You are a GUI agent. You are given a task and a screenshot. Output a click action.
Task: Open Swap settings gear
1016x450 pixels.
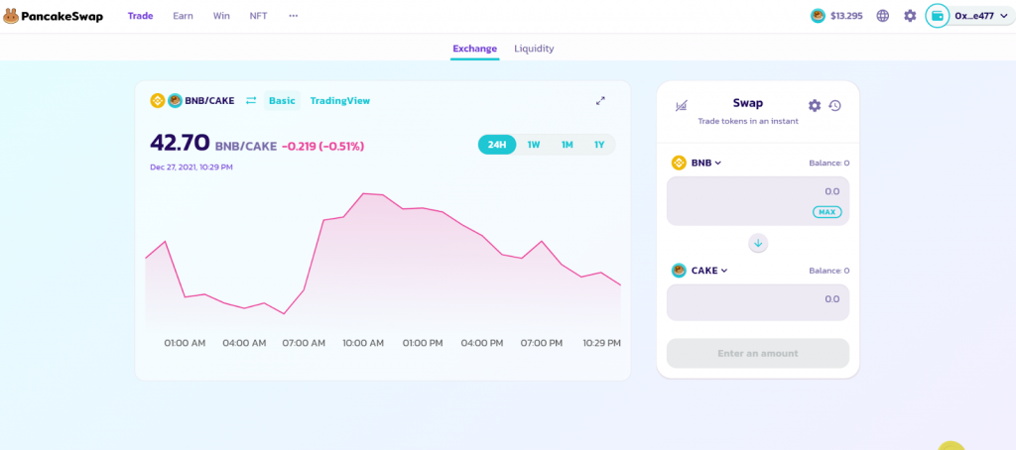(x=815, y=105)
